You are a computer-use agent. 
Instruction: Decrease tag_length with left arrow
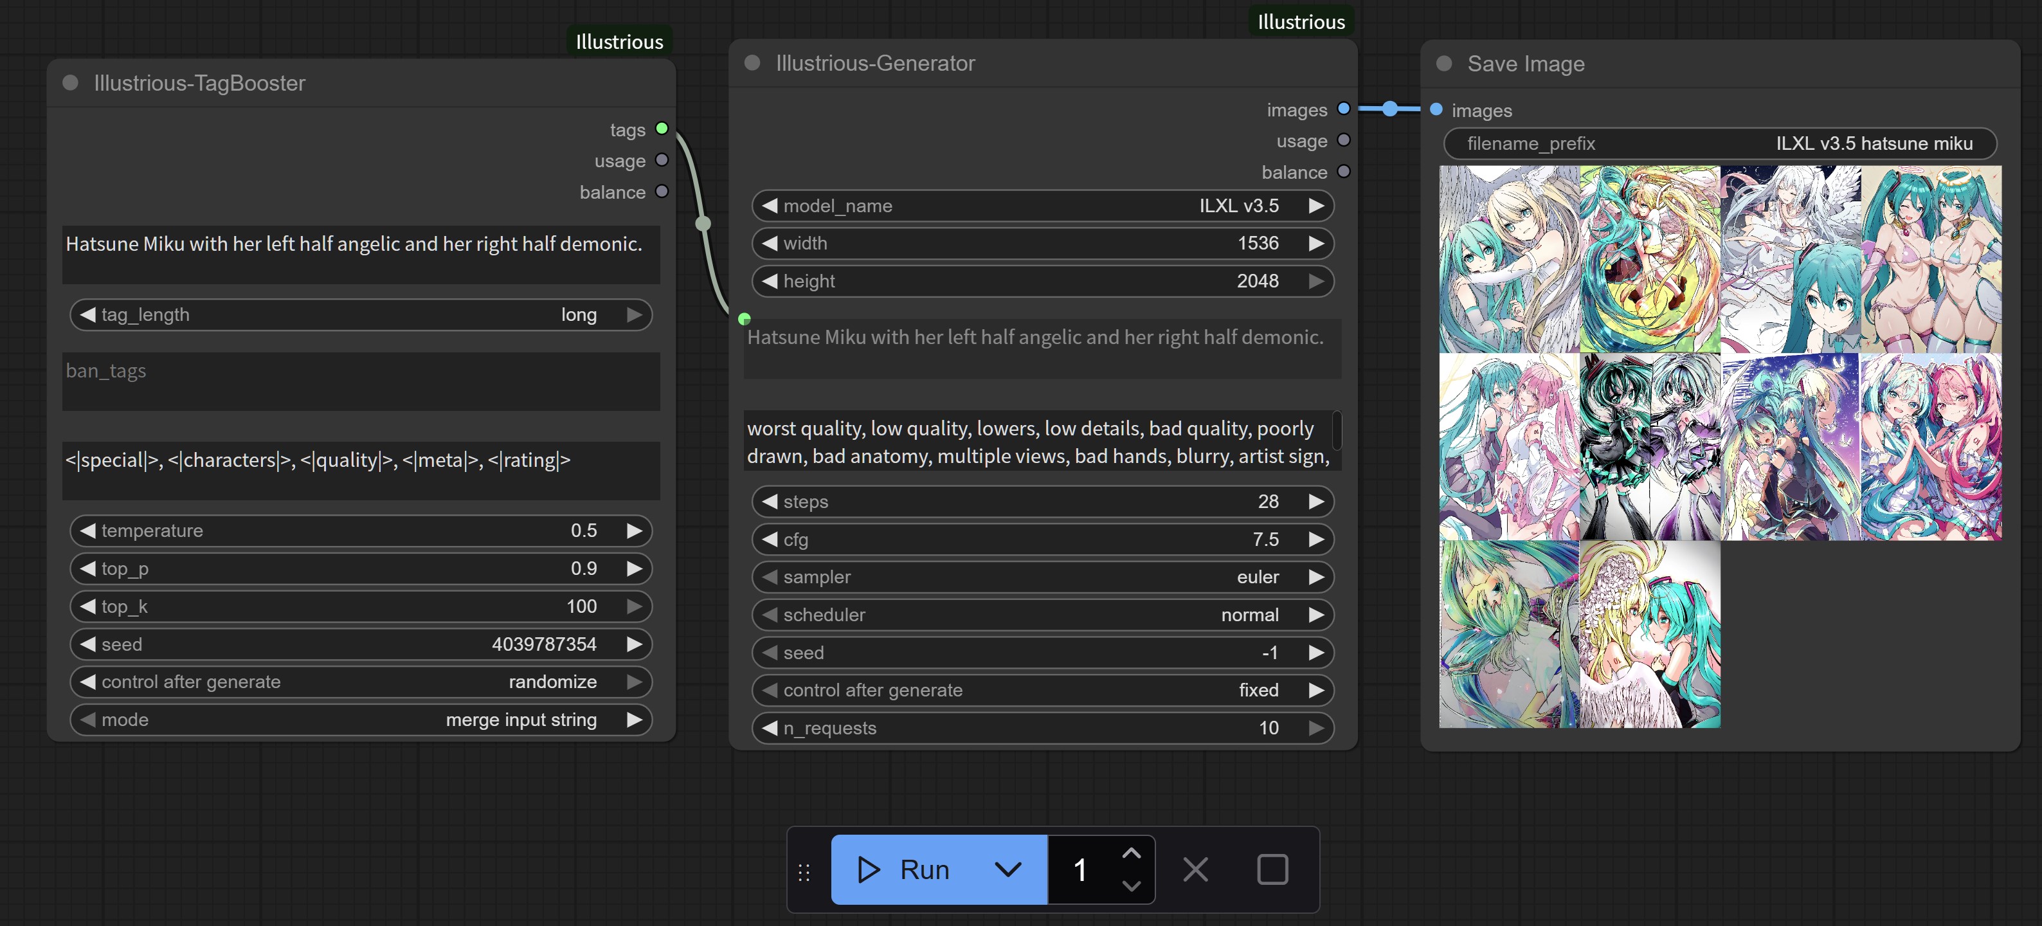[87, 314]
